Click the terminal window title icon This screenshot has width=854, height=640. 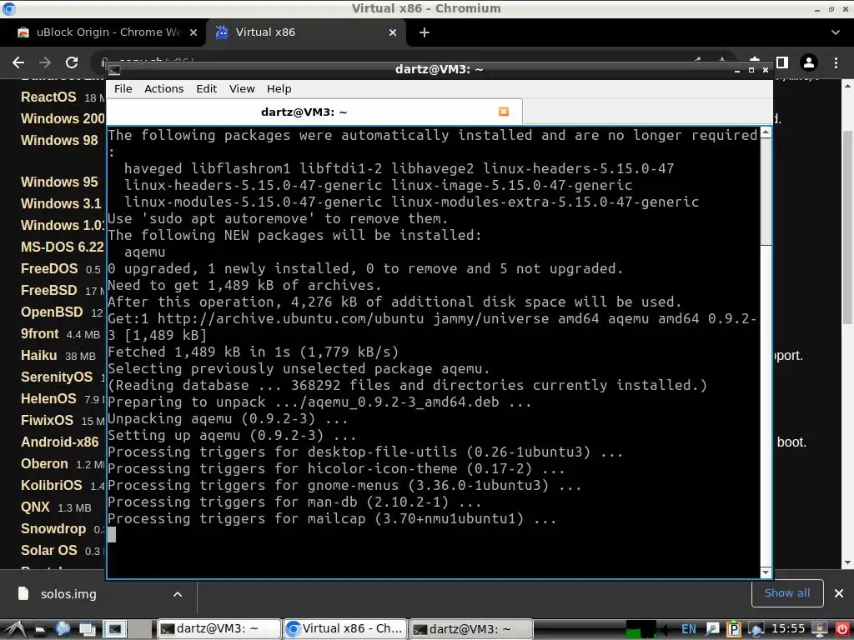[x=114, y=70]
